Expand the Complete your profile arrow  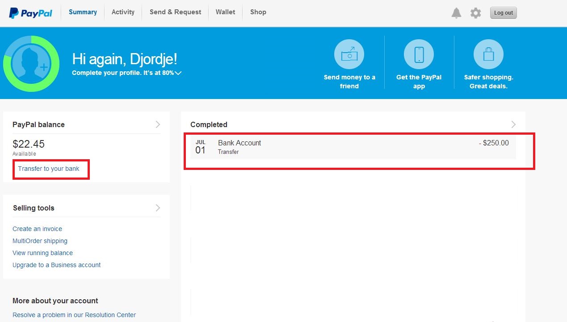[178, 73]
